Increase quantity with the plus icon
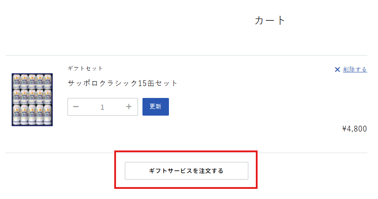 [x=129, y=107]
